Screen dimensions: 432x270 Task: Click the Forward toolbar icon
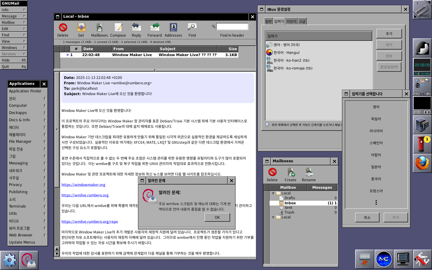coord(155,28)
